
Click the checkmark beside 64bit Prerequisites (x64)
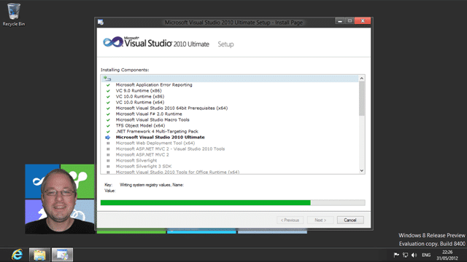(x=108, y=108)
